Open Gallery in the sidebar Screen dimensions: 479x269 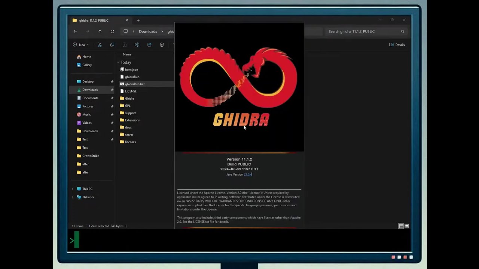coord(84,65)
